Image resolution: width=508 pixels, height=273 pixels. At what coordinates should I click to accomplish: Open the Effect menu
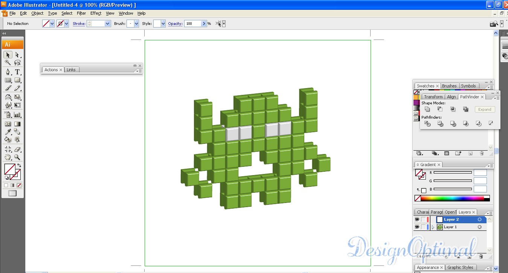[x=96, y=13]
